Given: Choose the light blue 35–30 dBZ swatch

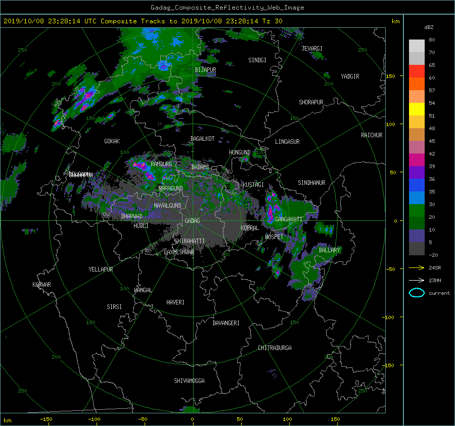Looking at the screenshot, I should tap(417, 198).
